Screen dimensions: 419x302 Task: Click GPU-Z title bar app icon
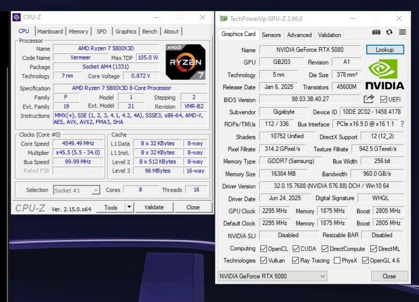coord(223,18)
